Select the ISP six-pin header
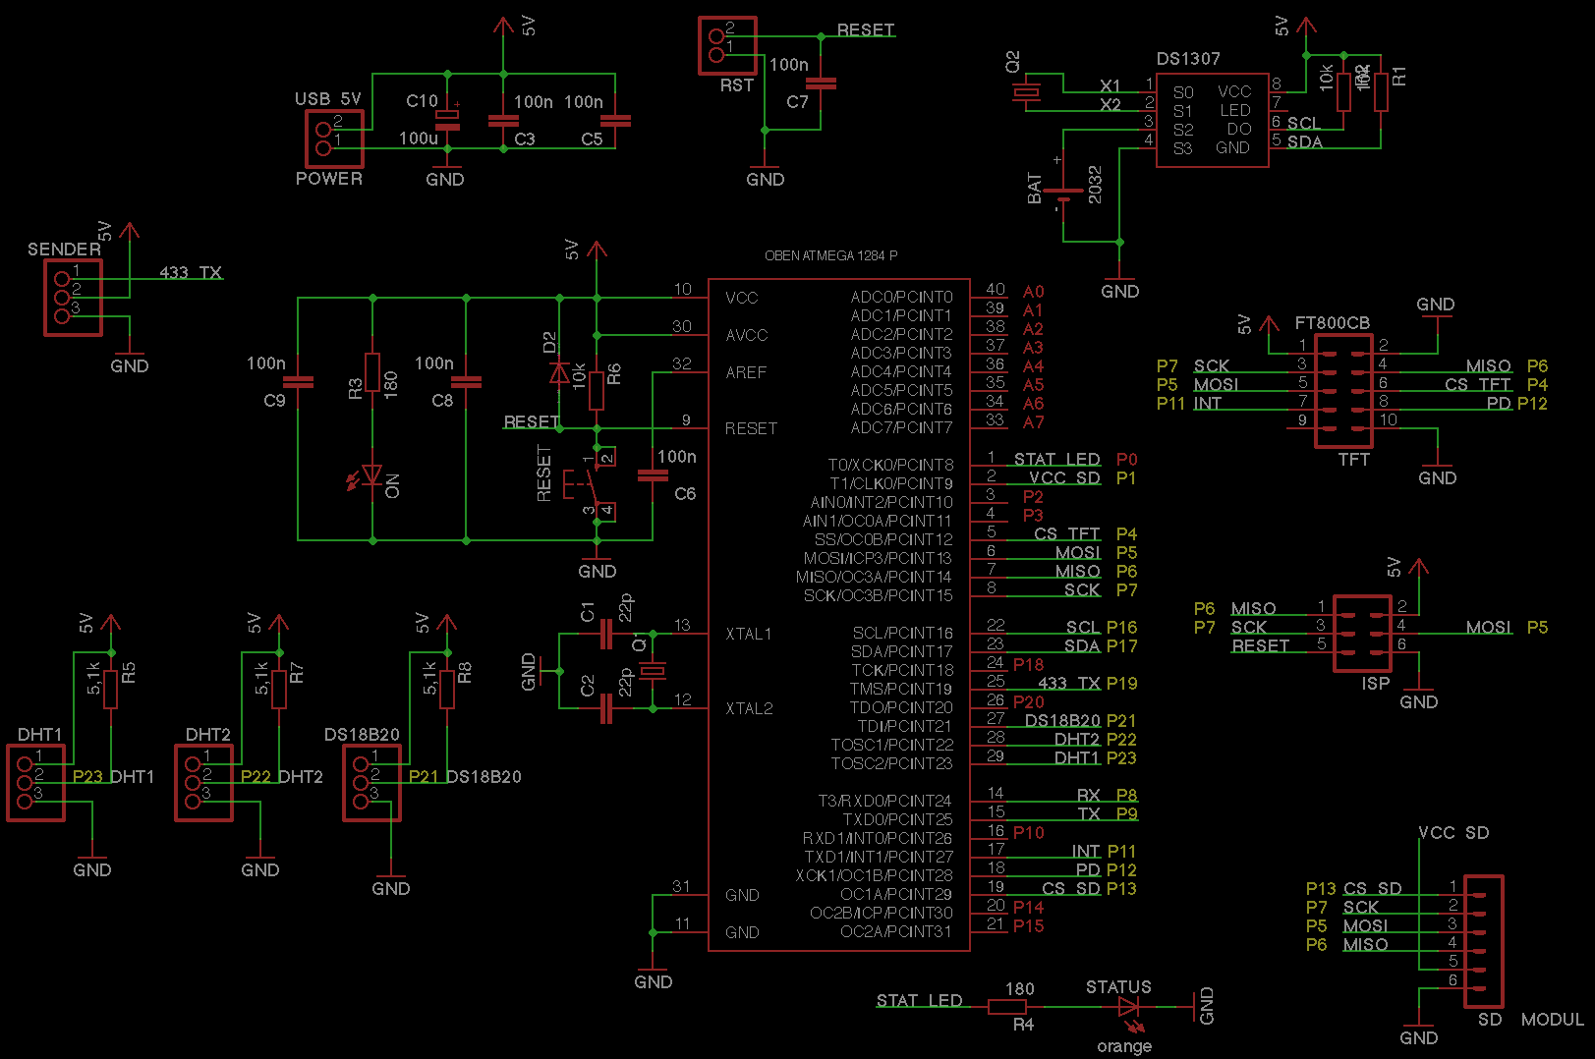1595x1059 pixels. click(1362, 634)
